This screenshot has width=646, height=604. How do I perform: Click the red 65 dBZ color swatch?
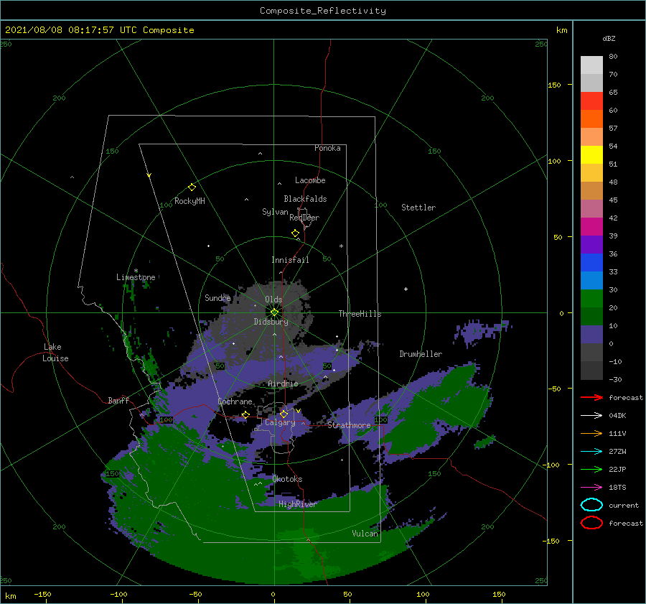(x=591, y=101)
